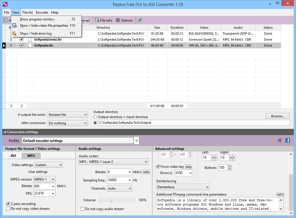Screen dimensions: 296x218
Task: Open the Help menu
Action: click(x=55, y=12)
